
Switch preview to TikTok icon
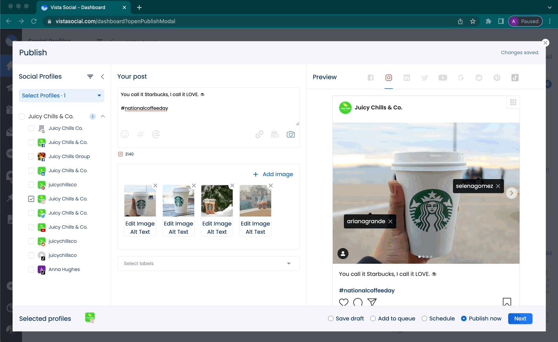pyautogui.click(x=515, y=78)
